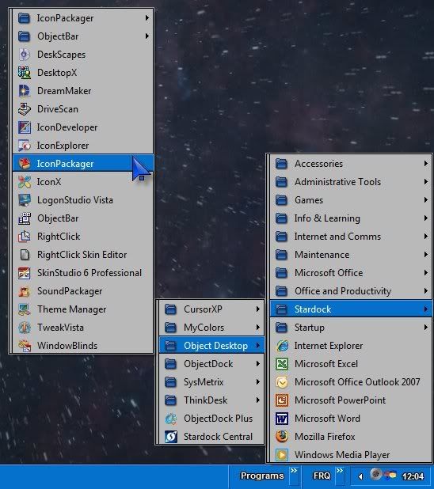Launch Microsoft Word

pyautogui.click(x=351, y=419)
